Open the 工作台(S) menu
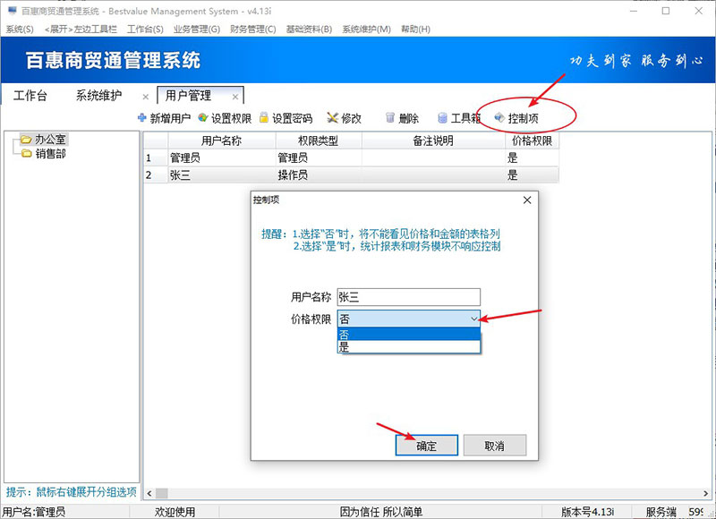The height and width of the screenshot is (519, 716). pyautogui.click(x=145, y=30)
